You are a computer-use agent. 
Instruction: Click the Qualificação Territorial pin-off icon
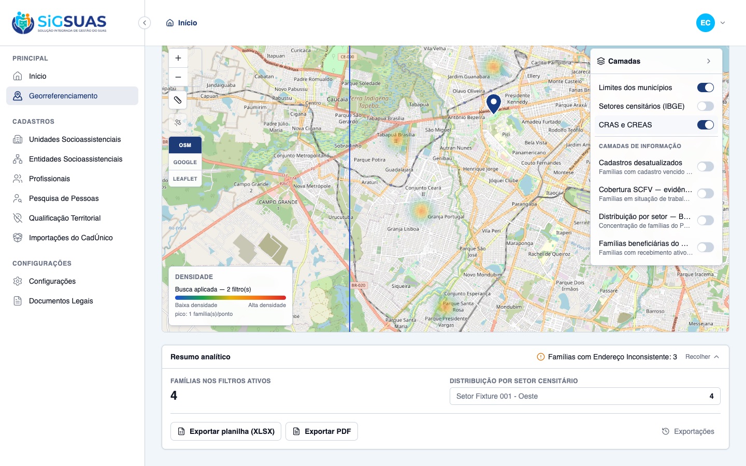pos(18,218)
